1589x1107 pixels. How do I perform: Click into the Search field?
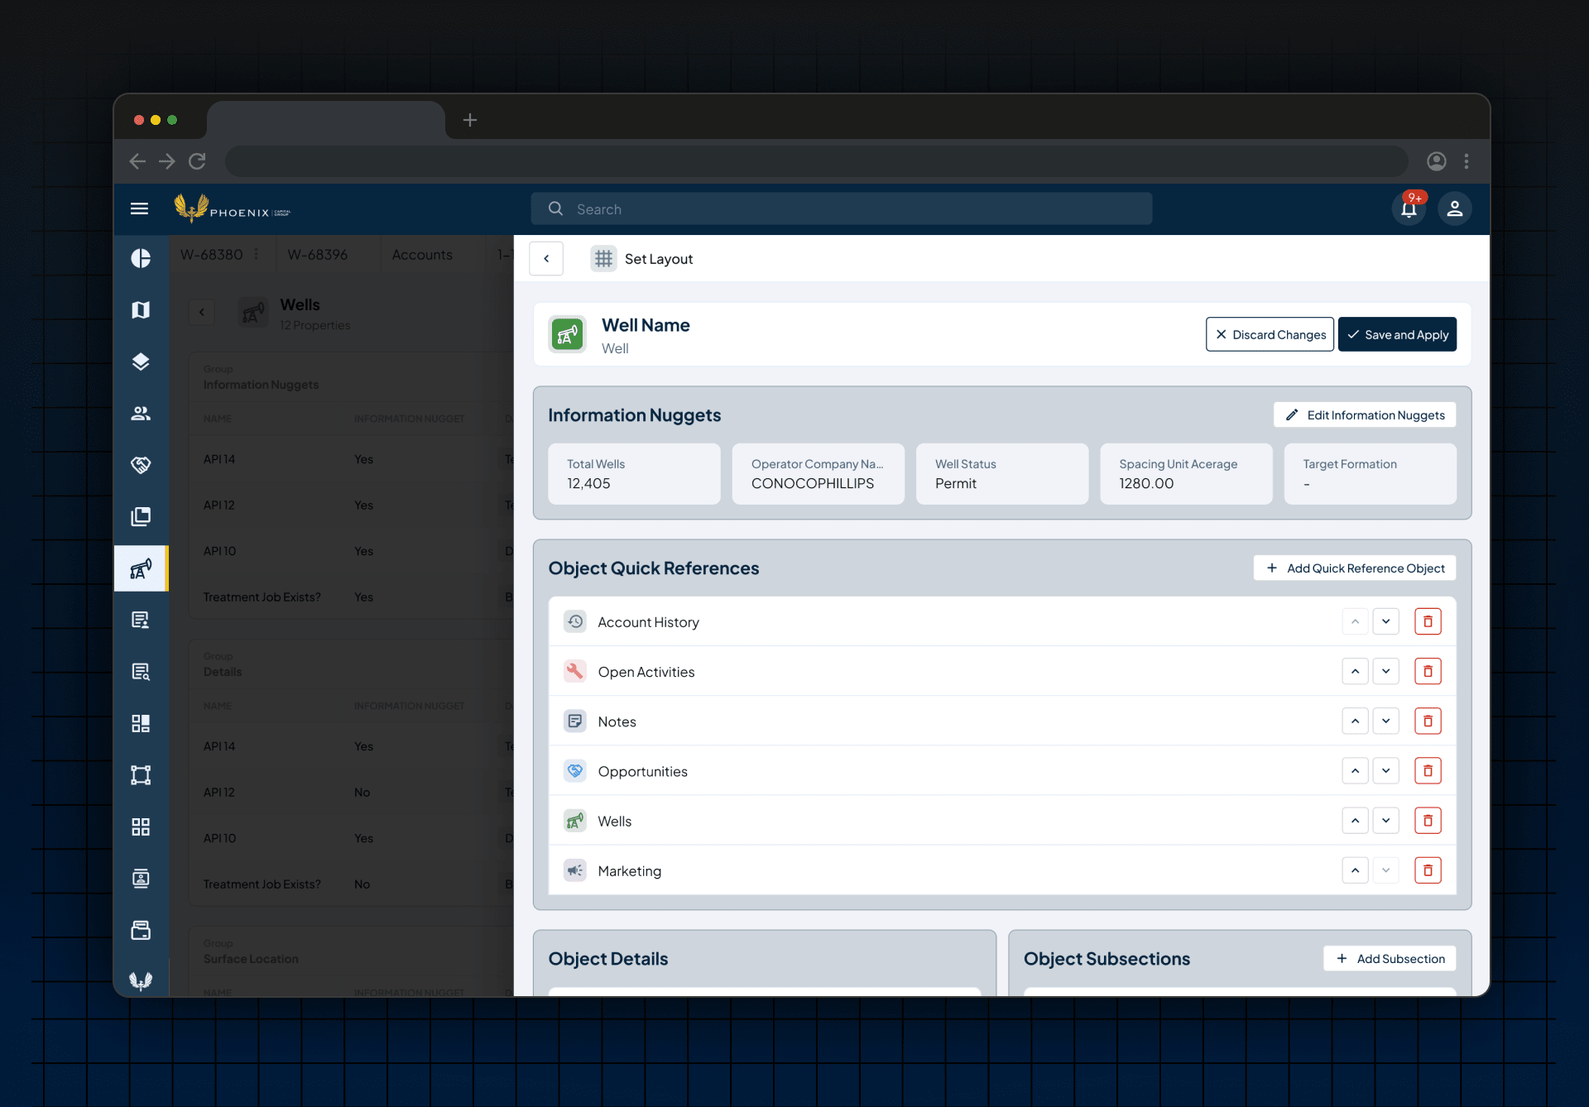click(841, 208)
